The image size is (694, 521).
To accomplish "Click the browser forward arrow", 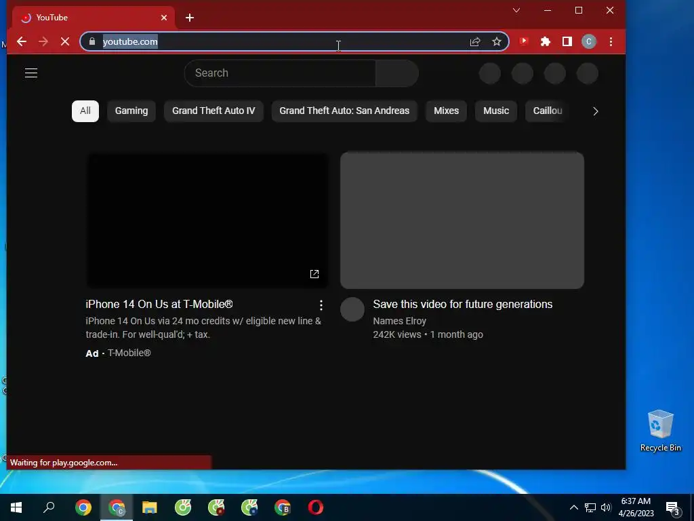I will [43, 41].
